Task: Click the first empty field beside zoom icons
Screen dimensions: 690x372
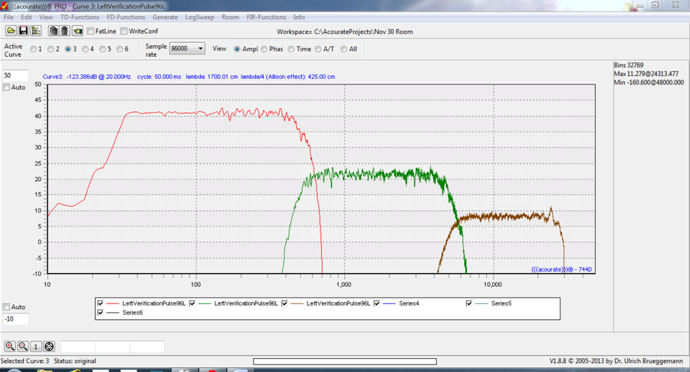Action: 77,347
